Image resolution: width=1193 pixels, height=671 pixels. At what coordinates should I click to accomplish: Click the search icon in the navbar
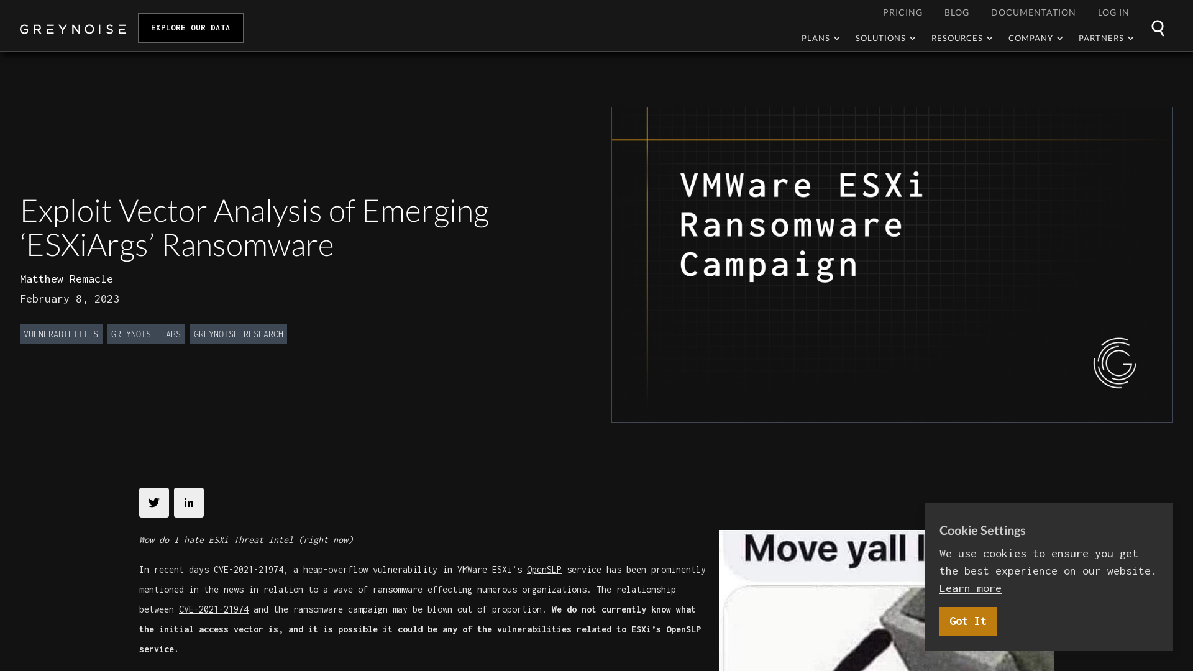[x=1158, y=28]
